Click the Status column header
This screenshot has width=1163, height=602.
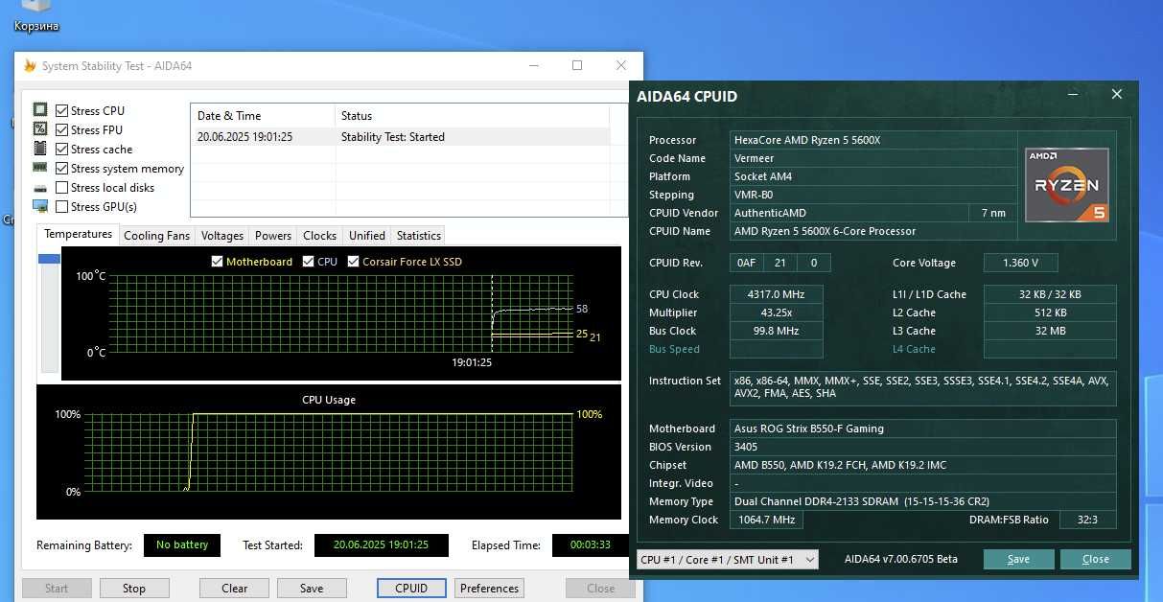click(x=471, y=116)
